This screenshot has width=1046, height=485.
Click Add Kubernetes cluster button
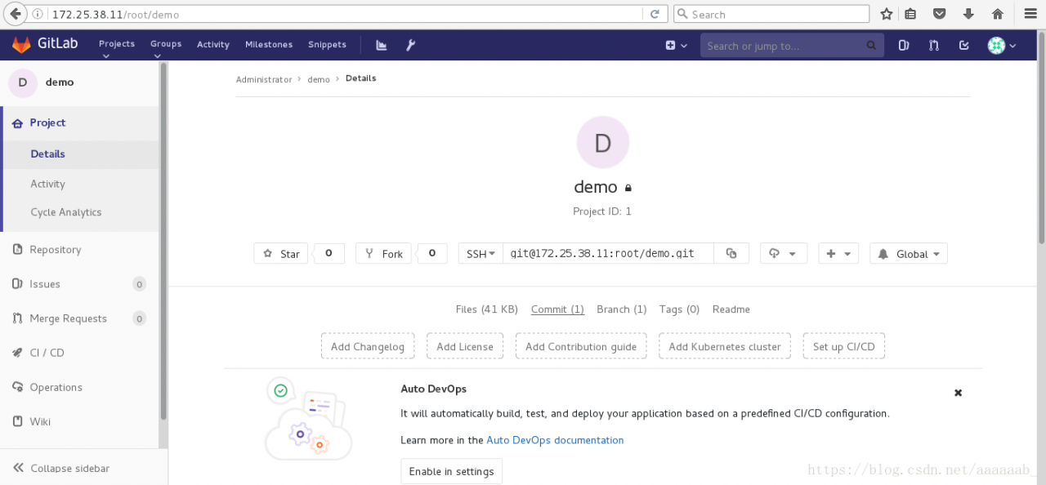pos(725,346)
